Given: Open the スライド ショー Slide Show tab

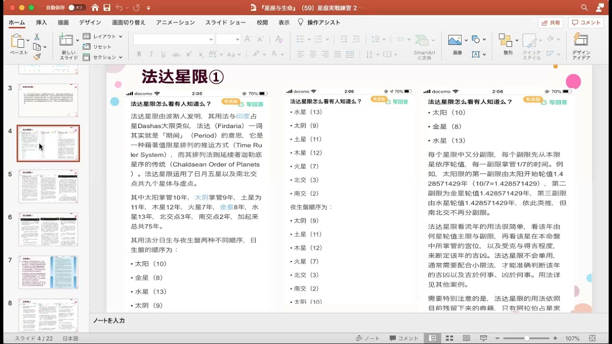Looking at the screenshot, I should coord(226,22).
